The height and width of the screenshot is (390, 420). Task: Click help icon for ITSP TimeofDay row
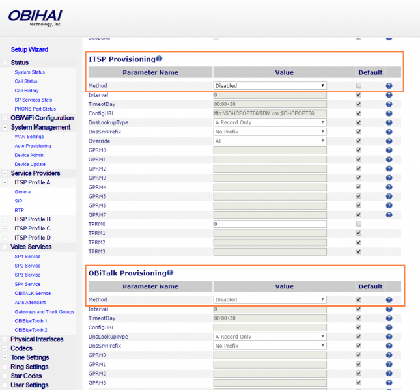[x=389, y=104]
